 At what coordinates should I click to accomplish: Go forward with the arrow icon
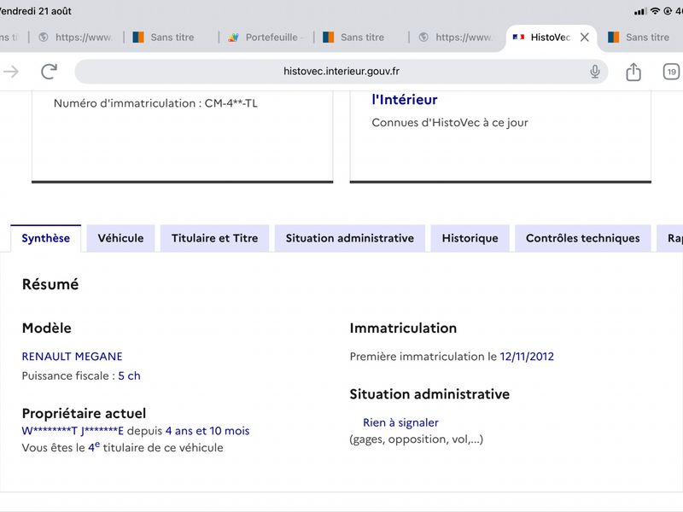11,72
